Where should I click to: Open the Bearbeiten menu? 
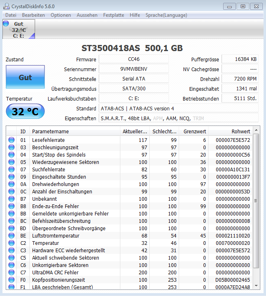[x=33, y=15]
